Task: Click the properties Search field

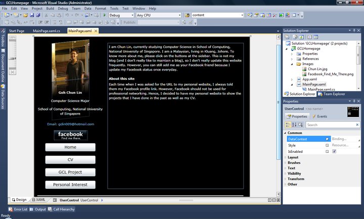Action: [x=331, y=125]
